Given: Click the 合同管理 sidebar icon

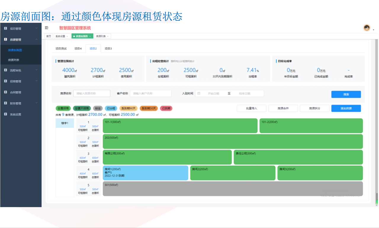Looking at the screenshot, I should (x=5, y=92).
